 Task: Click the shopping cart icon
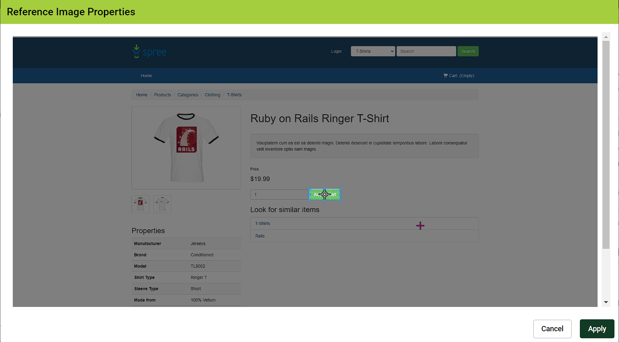tap(445, 75)
